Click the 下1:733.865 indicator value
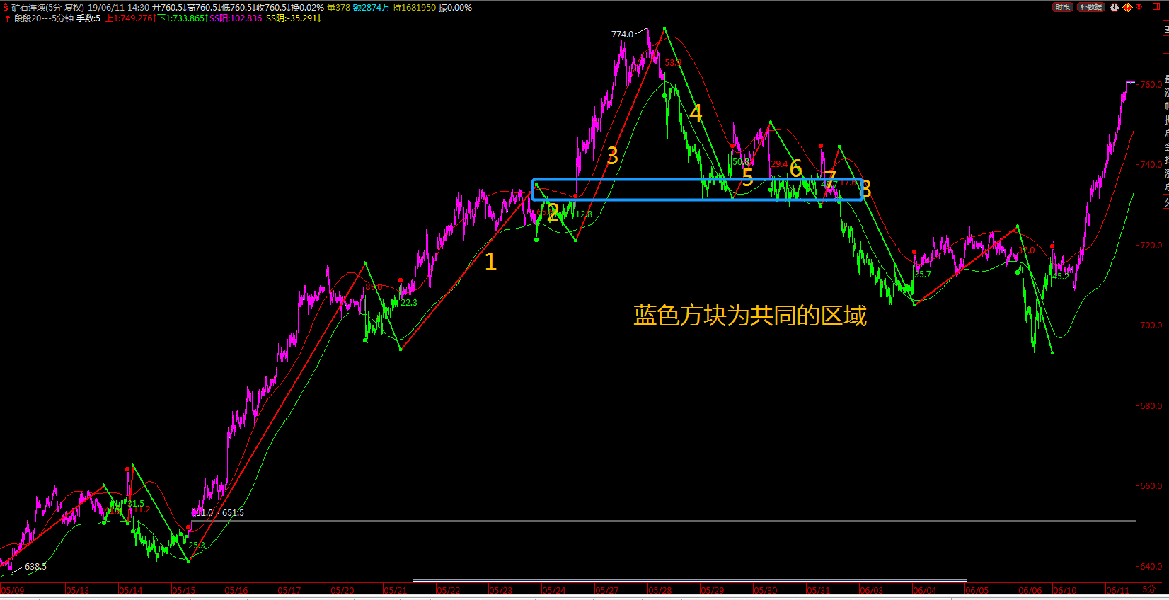The image size is (1169, 600). [183, 18]
